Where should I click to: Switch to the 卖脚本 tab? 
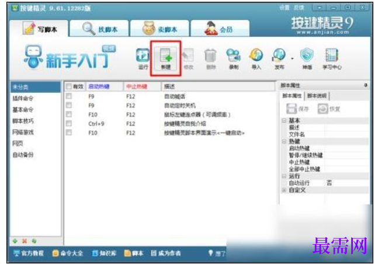coord(159,29)
